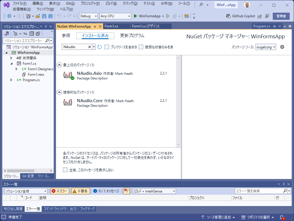Screen dimensions: 294x221
Task: Open the File menu
Action: tap(20, 3)
